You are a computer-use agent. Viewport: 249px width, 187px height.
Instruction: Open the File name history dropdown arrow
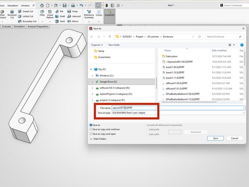click(x=244, y=108)
